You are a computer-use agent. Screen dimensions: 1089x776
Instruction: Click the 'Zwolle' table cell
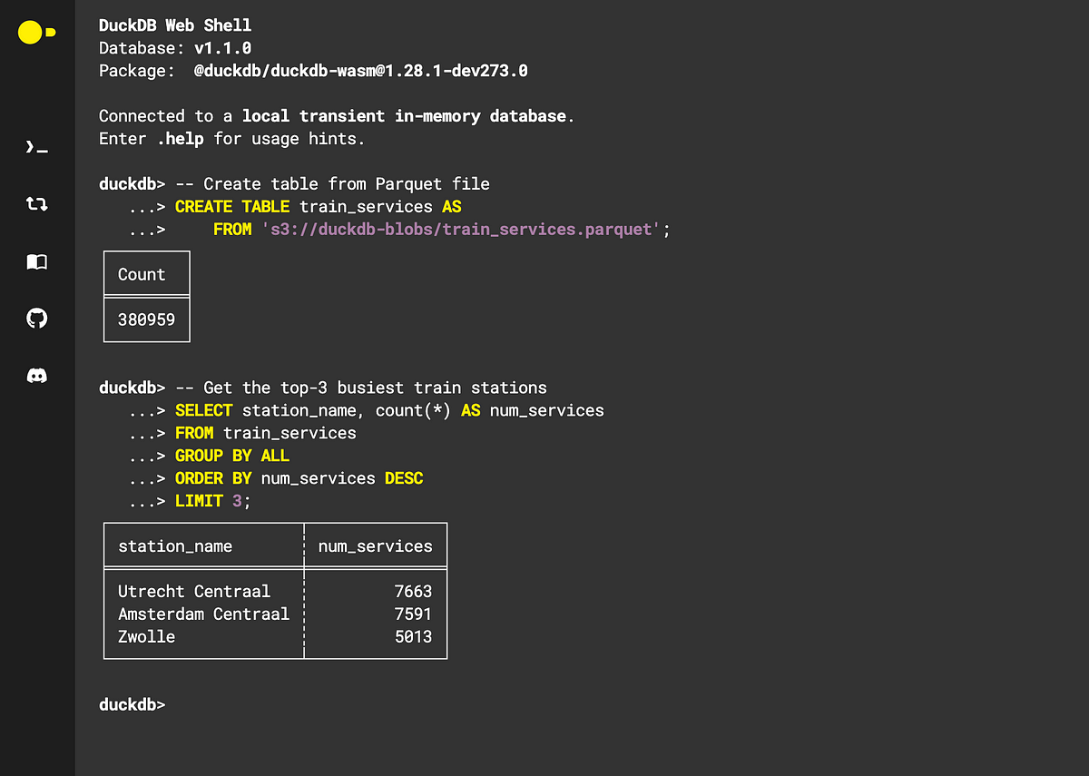[x=147, y=636]
